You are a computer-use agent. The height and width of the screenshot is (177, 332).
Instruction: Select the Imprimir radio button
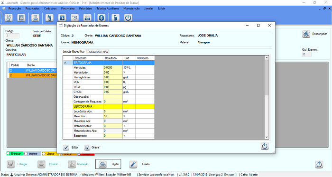[x=26, y=153]
